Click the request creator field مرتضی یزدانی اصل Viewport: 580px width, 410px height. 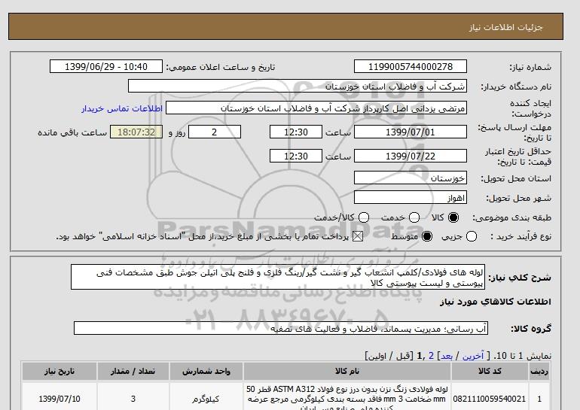(316, 108)
